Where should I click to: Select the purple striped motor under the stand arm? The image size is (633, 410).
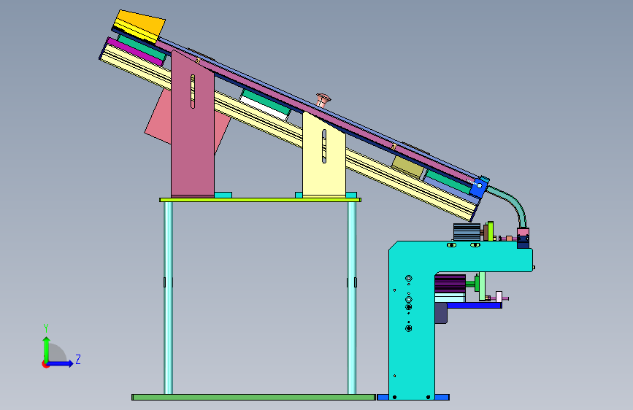tap(450, 284)
